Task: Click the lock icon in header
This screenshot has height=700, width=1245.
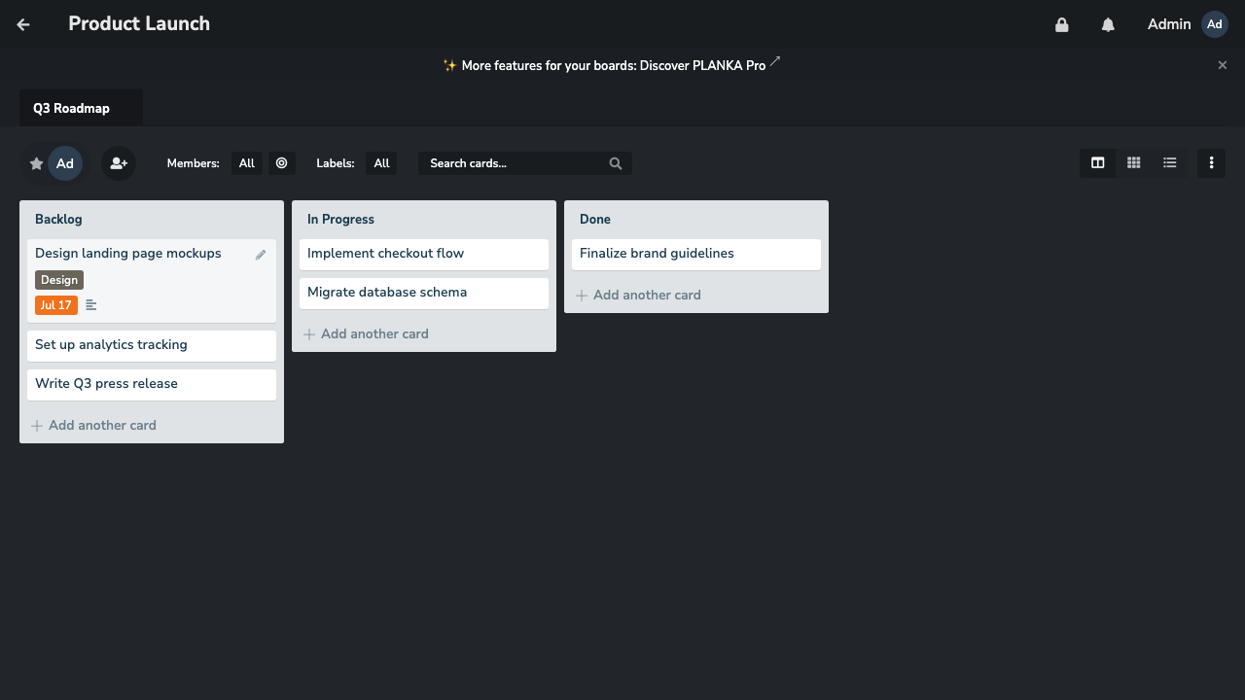Action: [x=1062, y=24]
